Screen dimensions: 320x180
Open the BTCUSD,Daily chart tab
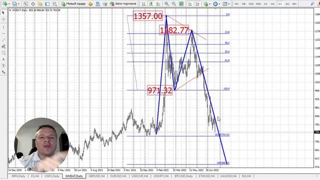click(183, 176)
